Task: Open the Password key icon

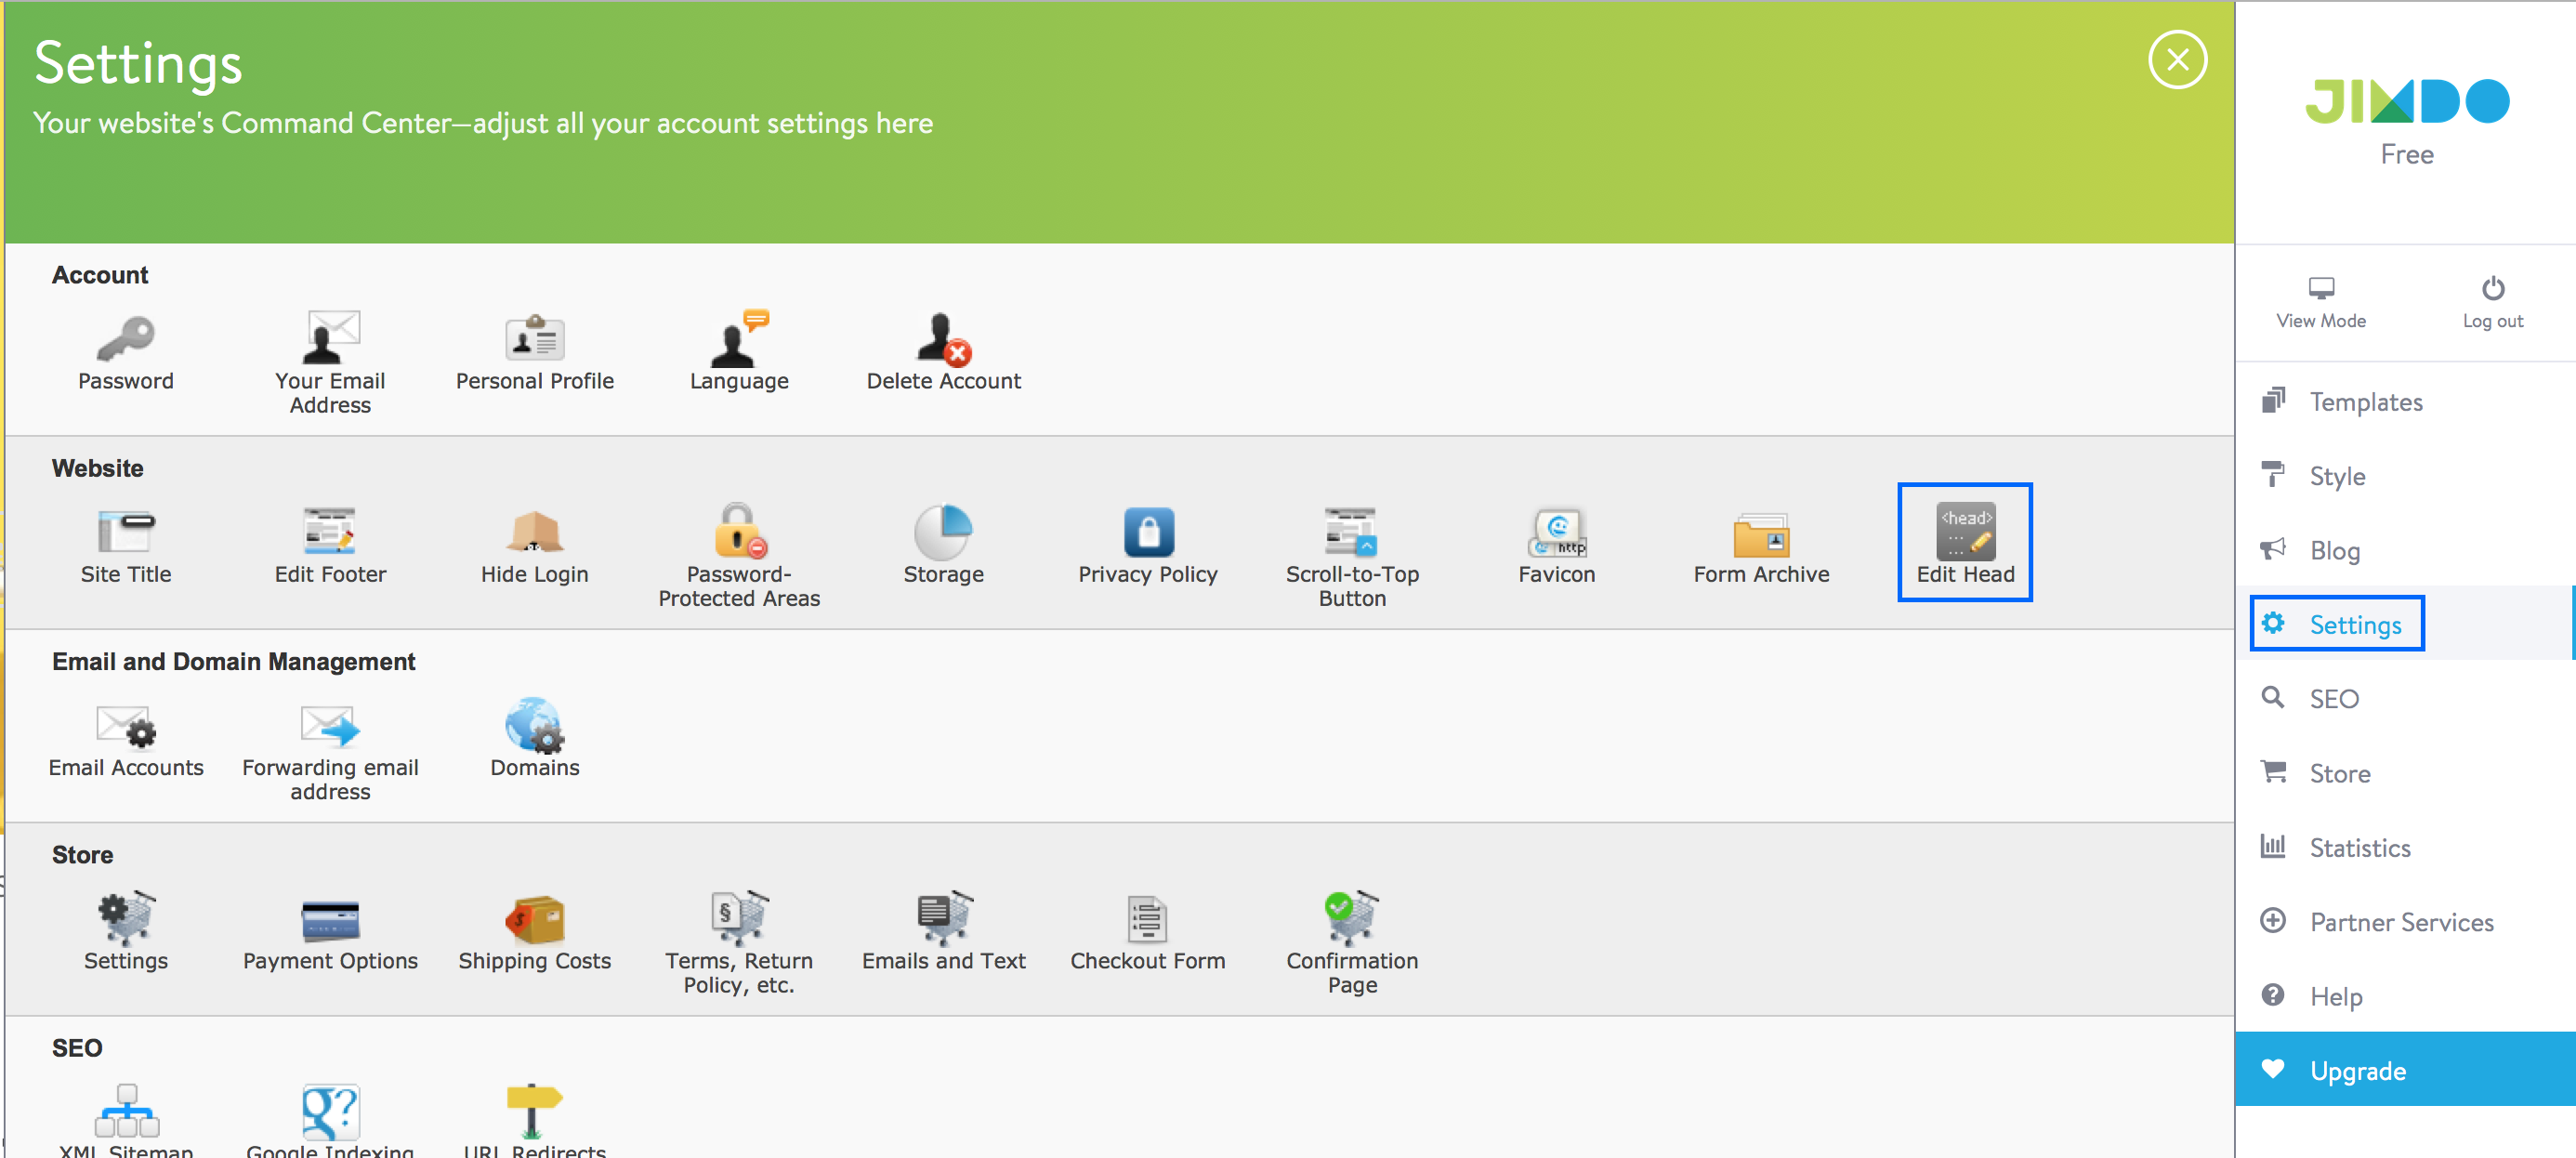Action: (125, 340)
